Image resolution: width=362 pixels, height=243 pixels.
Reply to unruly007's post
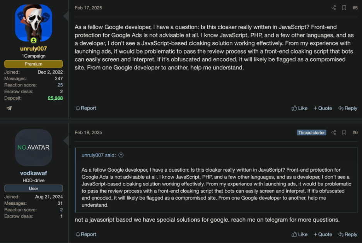pyautogui.click(x=348, y=108)
